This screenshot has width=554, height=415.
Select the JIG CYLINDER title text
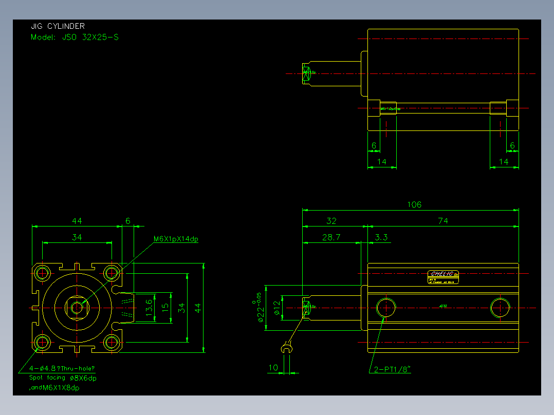point(58,26)
